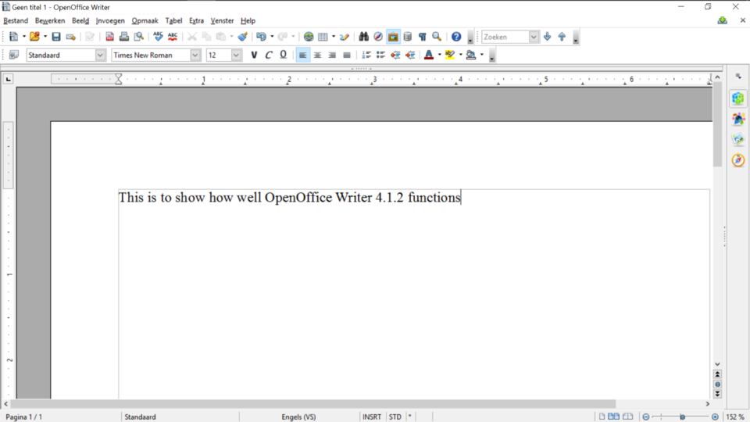The image size is (750, 422).
Task: Run the spelling and grammar check
Action: (158, 37)
